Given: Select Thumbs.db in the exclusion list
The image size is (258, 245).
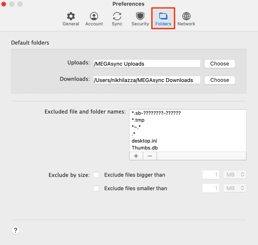Looking at the screenshot, I should point(144,148).
